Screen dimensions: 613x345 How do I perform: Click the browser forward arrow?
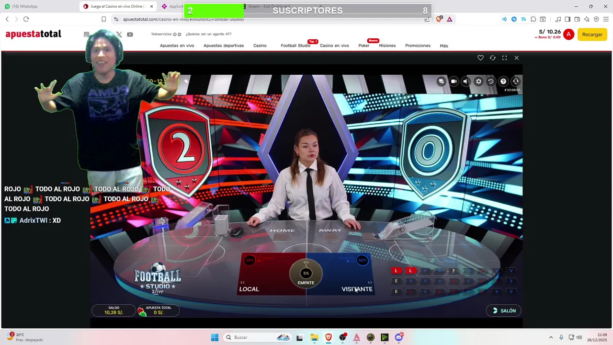[x=16, y=19]
